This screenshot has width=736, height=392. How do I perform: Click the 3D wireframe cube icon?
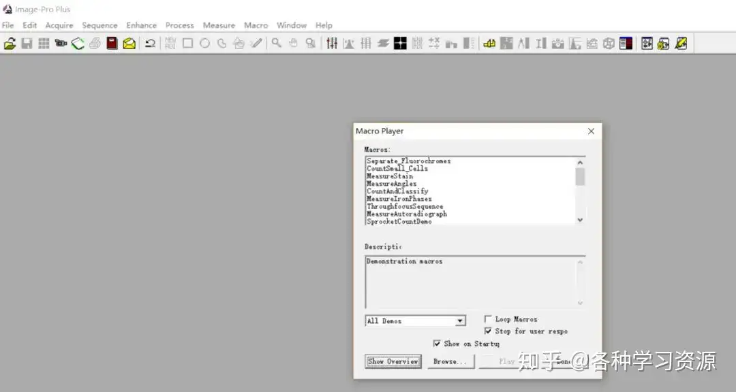609,44
